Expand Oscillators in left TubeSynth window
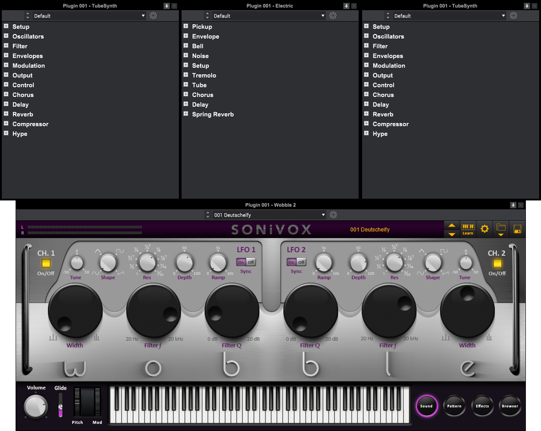 click(x=6, y=36)
